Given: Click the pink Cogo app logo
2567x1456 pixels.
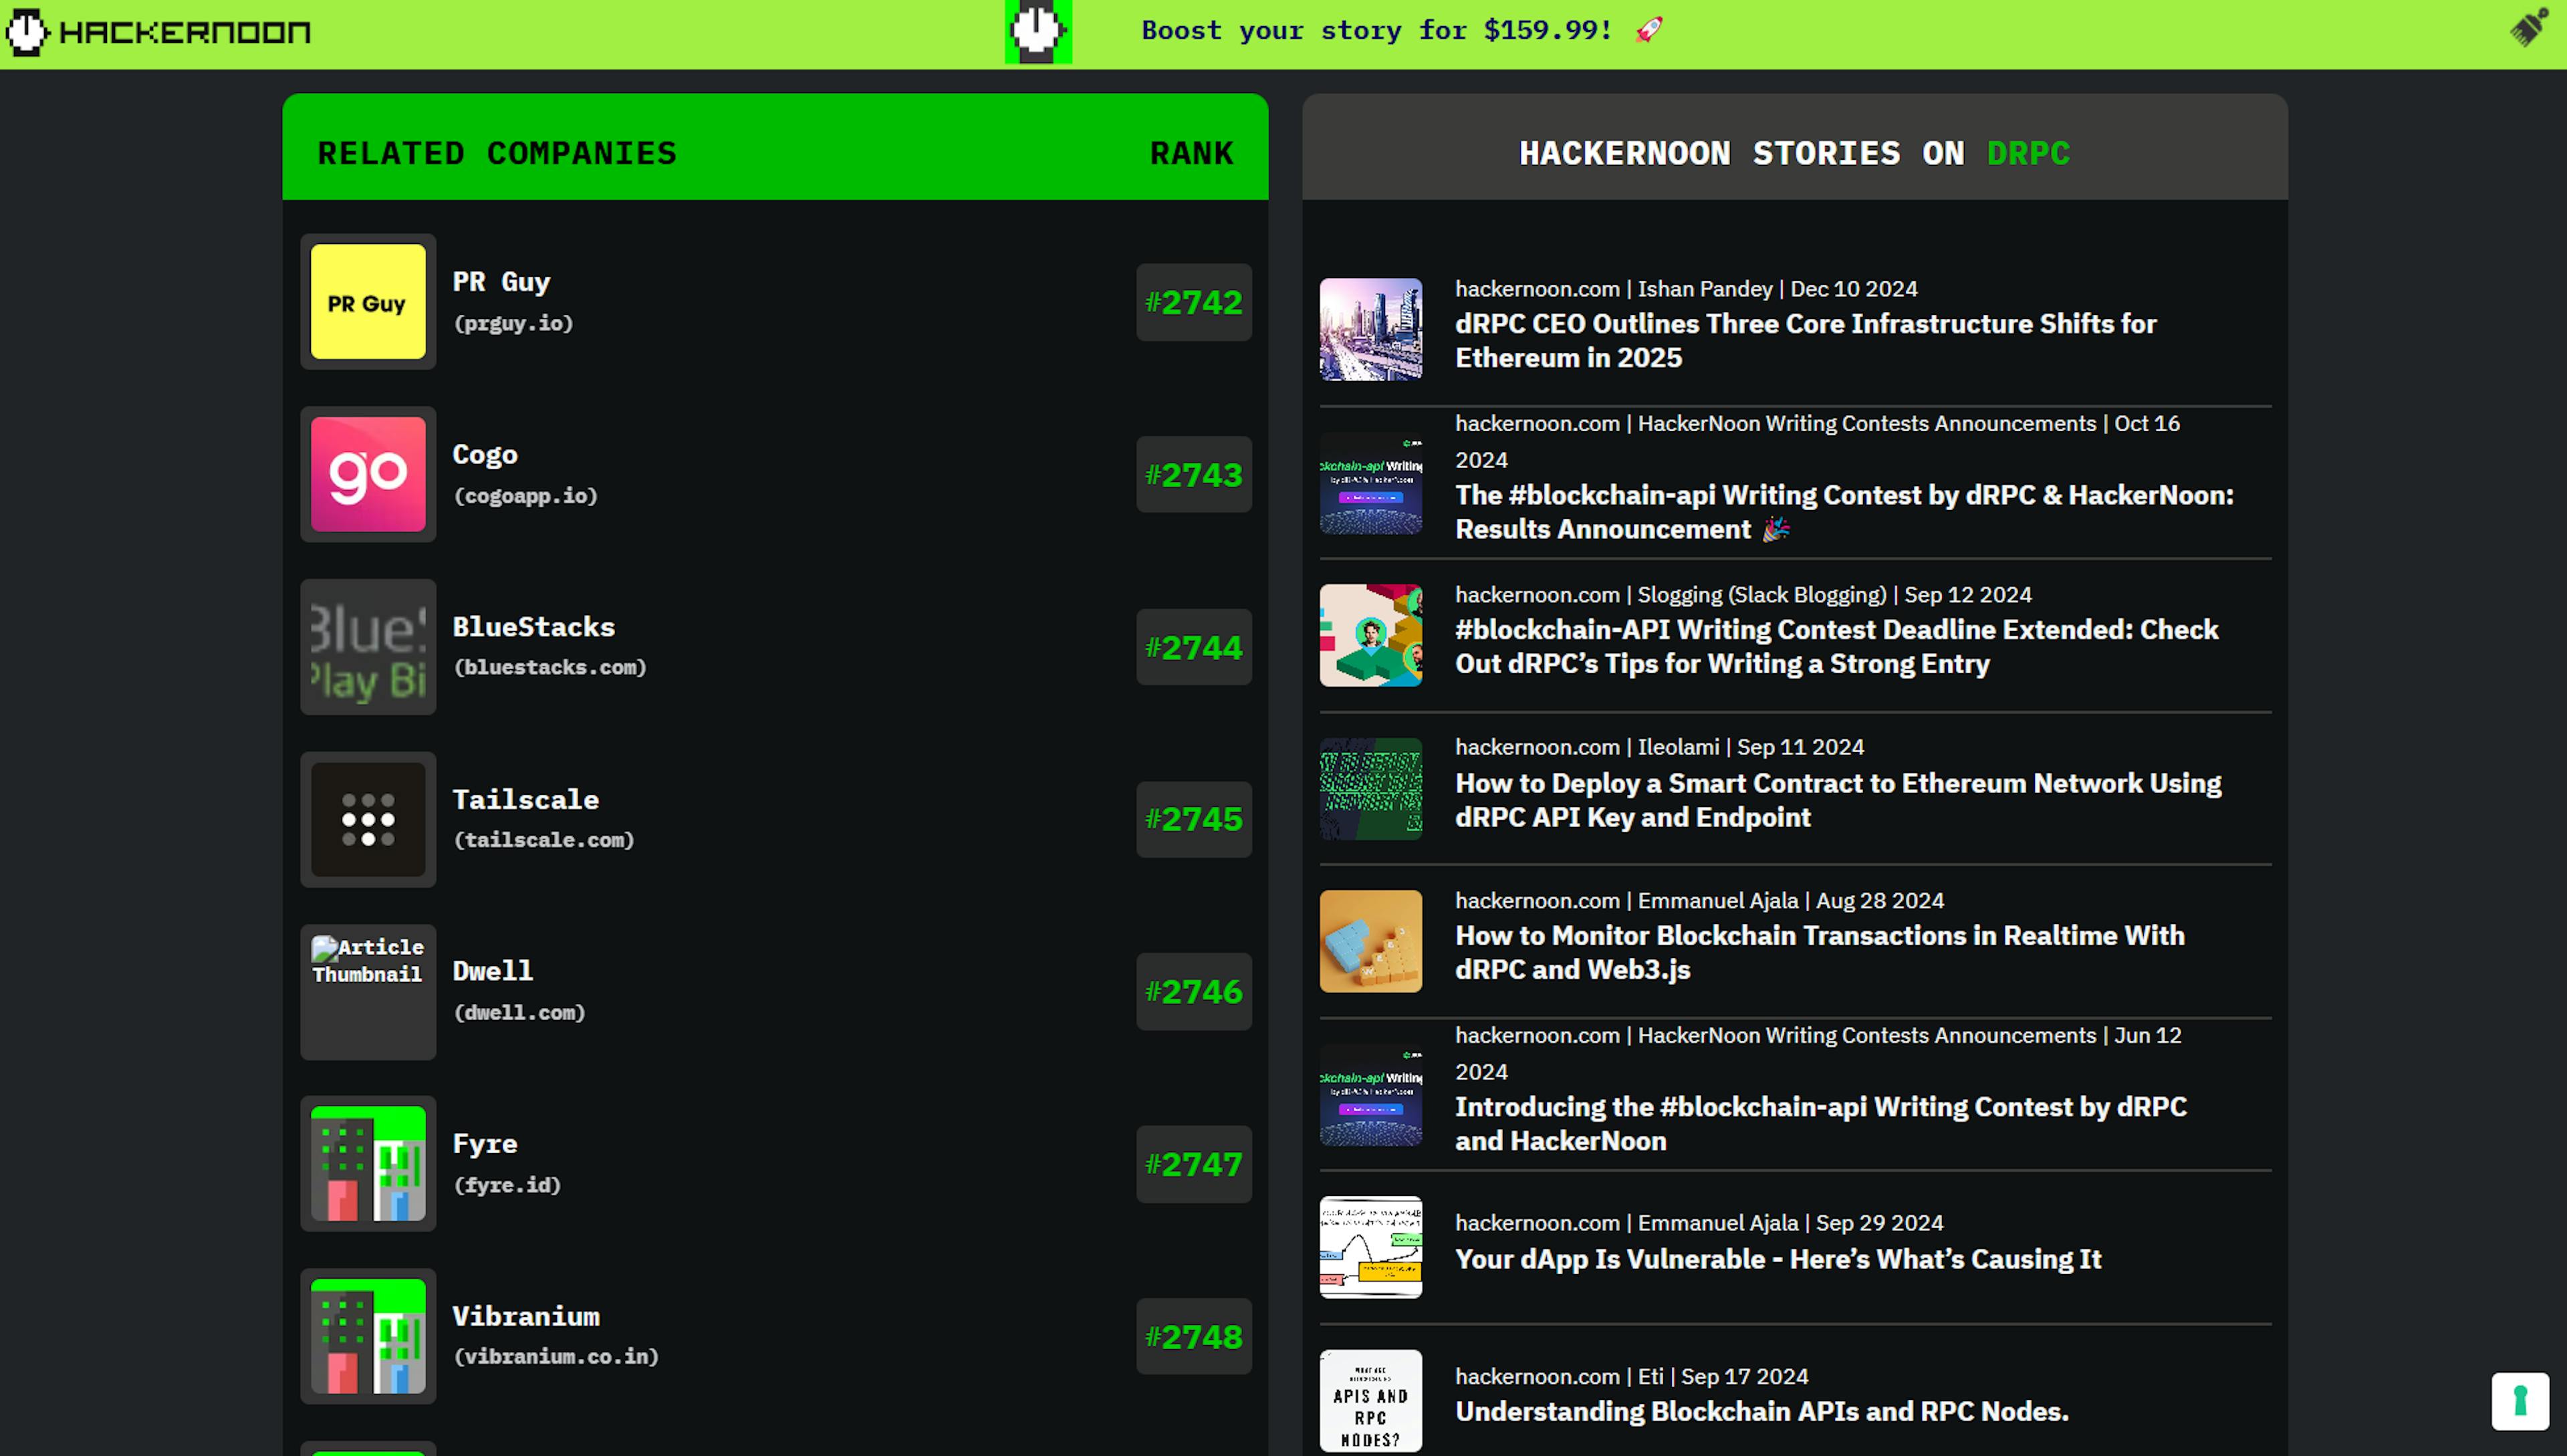Looking at the screenshot, I should pos(368,475).
